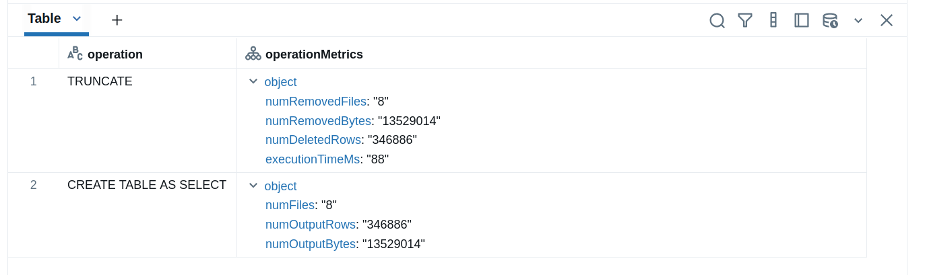Click the ABC string type icon
Image resolution: width=925 pixels, height=275 pixels.
click(75, 53)
